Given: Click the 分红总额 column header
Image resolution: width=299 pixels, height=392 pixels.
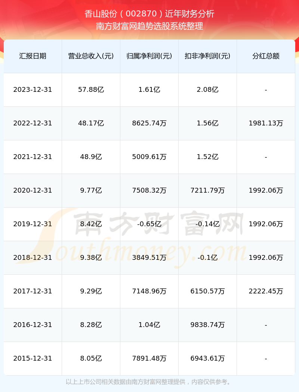Looking at the screenshot, I should [266, 56].
